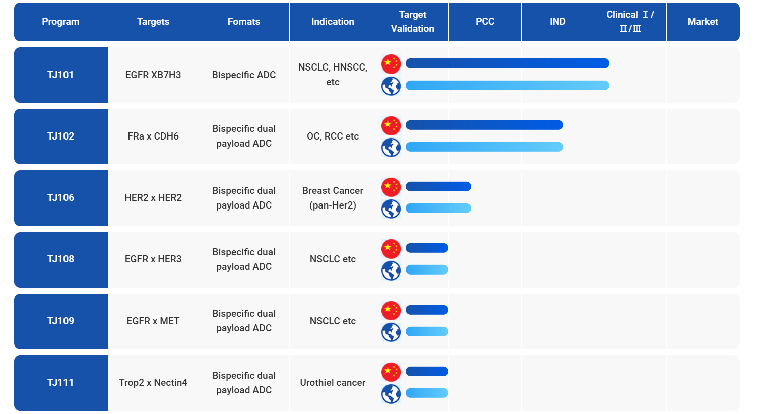Click the globe icon in TJ106 row
The height and width of the screenshot is (414, 773).
(391, 209)
